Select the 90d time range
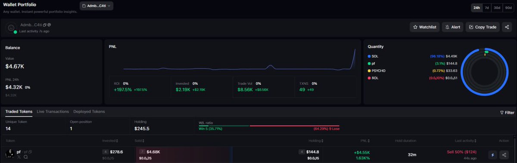This screenshot has height=163, width=517. (x=508, y=8)
